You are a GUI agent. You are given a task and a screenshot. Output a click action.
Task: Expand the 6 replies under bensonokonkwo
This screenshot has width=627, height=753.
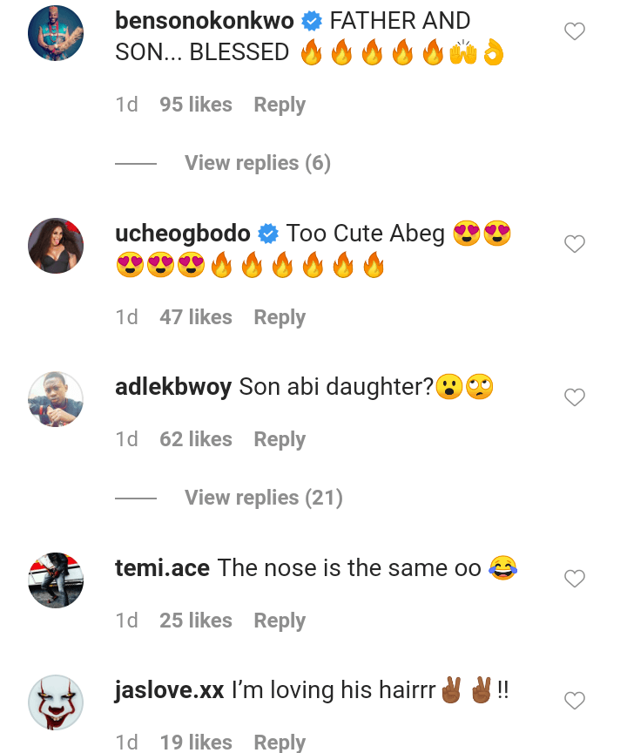[x=257, y=163]
